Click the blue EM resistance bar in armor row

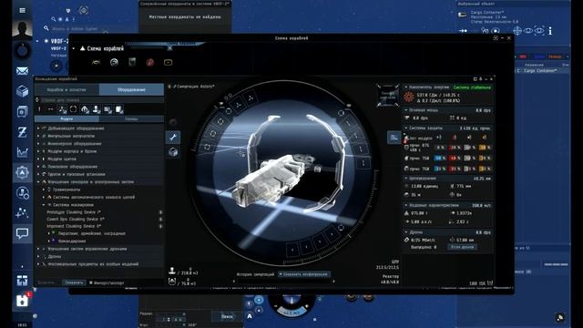[x=441, y=158]
